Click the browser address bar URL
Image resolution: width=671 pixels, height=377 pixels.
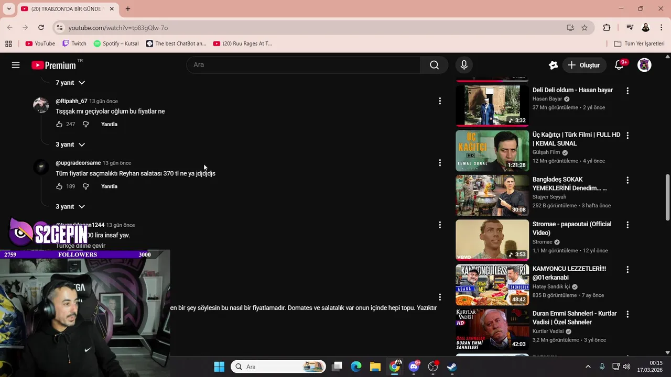tap(118, 28)
